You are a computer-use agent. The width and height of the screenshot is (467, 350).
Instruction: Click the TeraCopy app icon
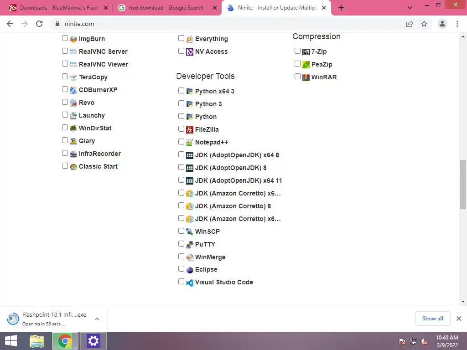click(73, 77)
